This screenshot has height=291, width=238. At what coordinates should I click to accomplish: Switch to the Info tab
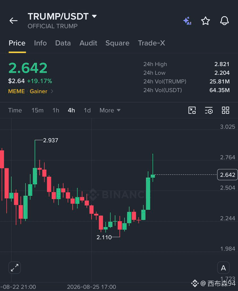[40, 43]
